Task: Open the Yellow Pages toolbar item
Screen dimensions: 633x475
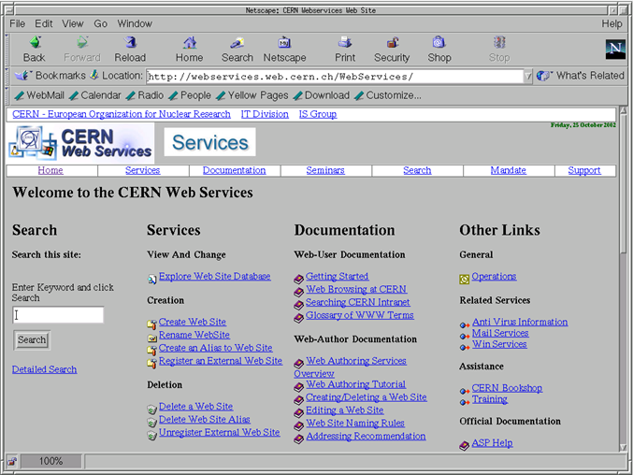Action: pos(252,95)
